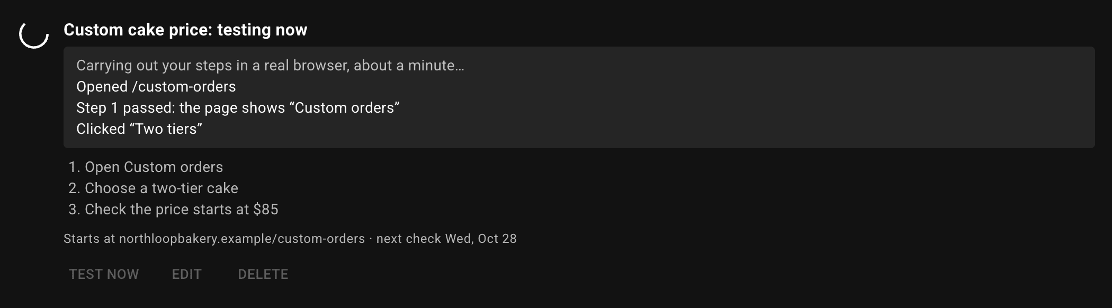Click the "Step 1 passed" log entry
1112x308 pixels.
(x=238, y=108)
